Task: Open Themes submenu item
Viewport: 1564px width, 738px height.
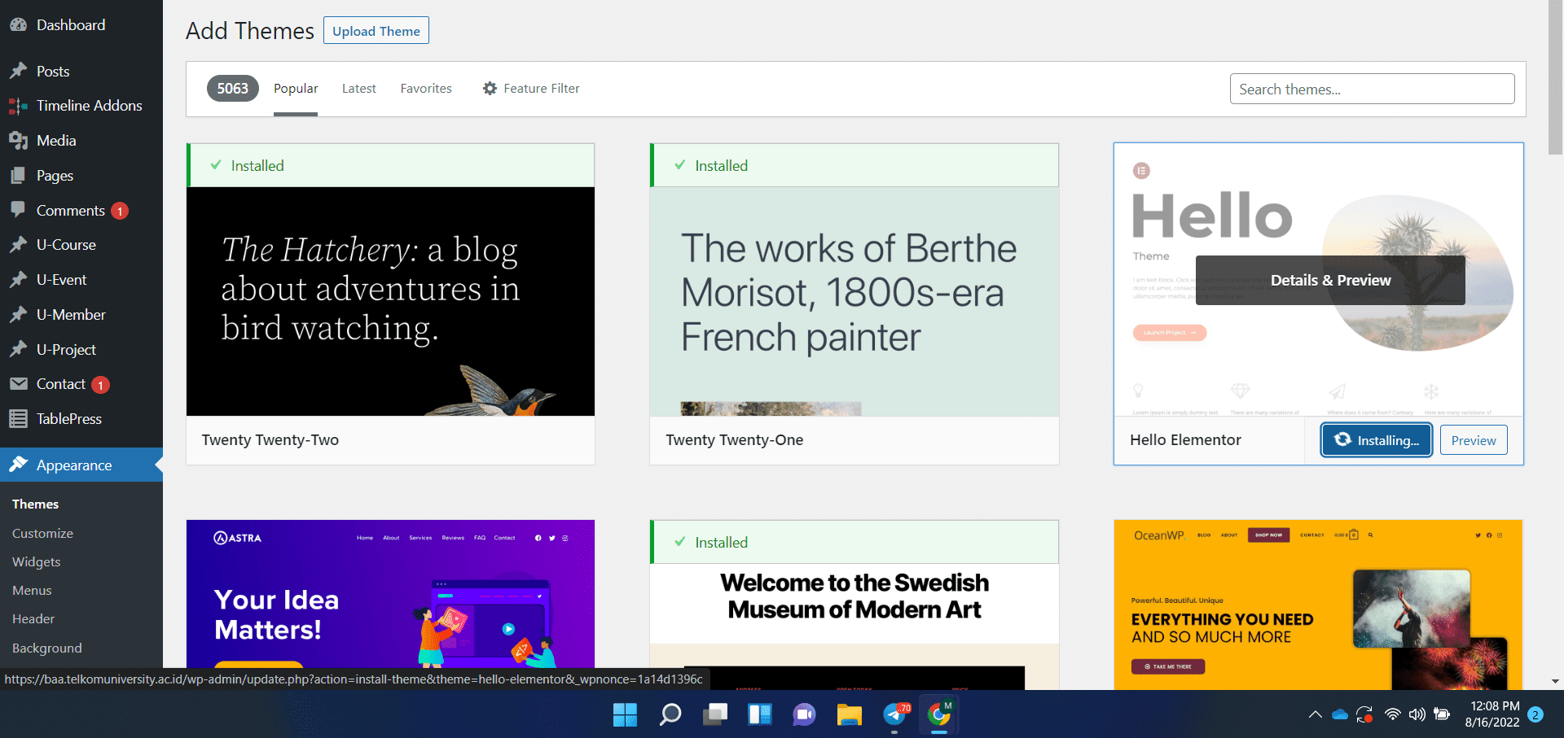Action: pos(35,504)
